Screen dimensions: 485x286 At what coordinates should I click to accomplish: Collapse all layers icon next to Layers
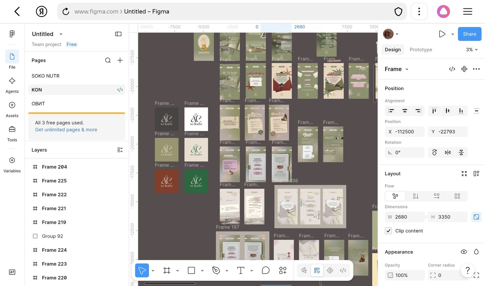tap(120, 150)
